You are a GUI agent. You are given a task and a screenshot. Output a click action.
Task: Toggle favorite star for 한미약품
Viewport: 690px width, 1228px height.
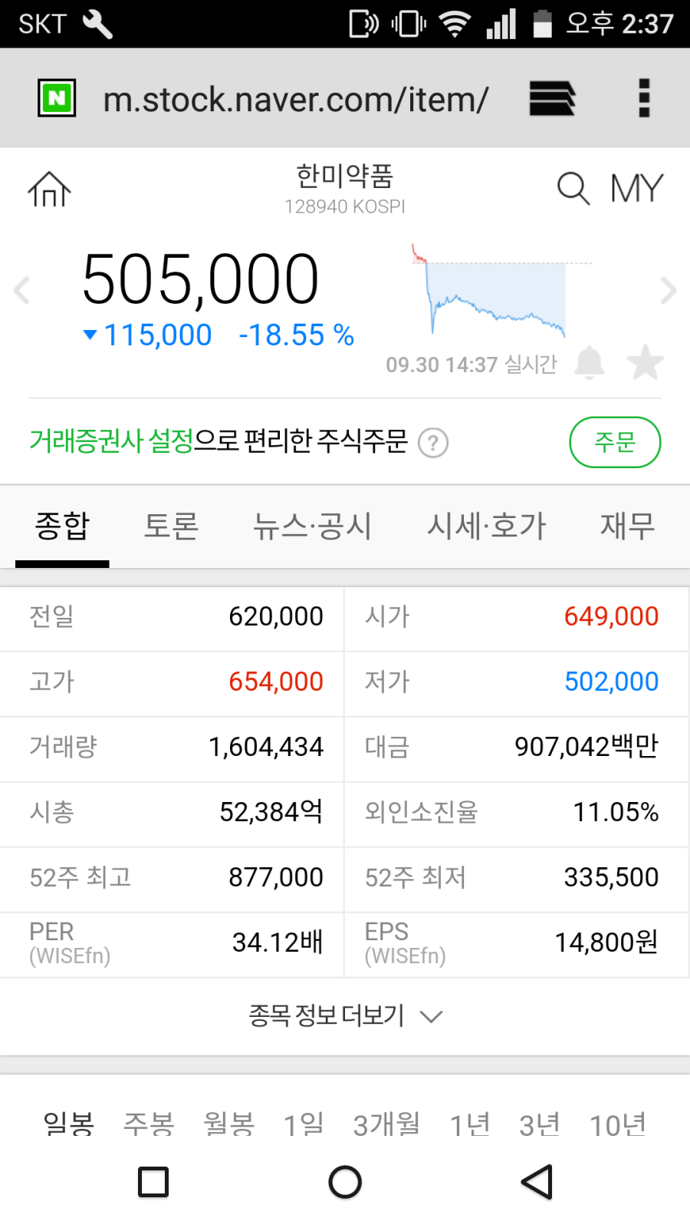tap(645, 362)
